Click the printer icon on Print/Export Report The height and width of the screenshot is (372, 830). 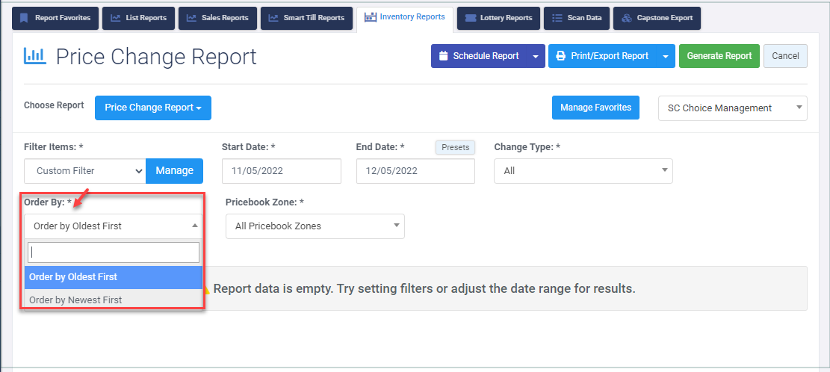point(561,56)
